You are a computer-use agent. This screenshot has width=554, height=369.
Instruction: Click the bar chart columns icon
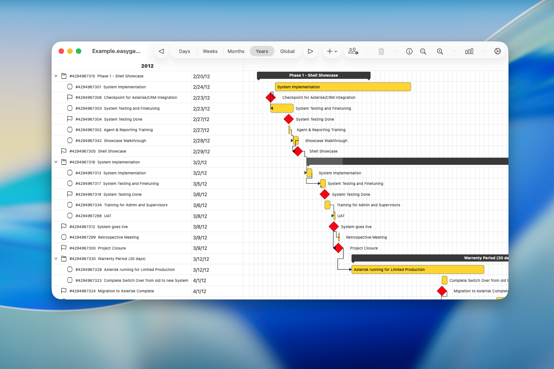tap(469, 51)
